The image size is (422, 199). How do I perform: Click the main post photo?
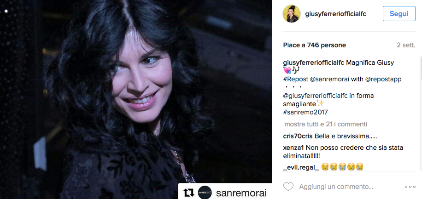point(136,99)
